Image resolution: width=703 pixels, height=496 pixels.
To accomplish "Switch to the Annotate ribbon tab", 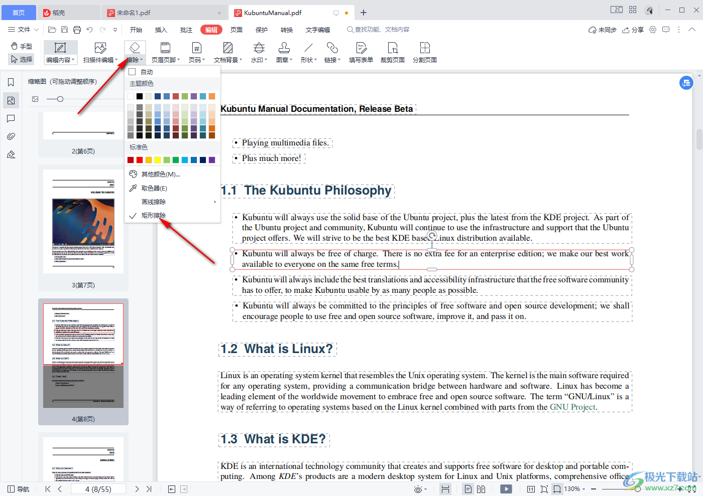I will pos(186,30).
